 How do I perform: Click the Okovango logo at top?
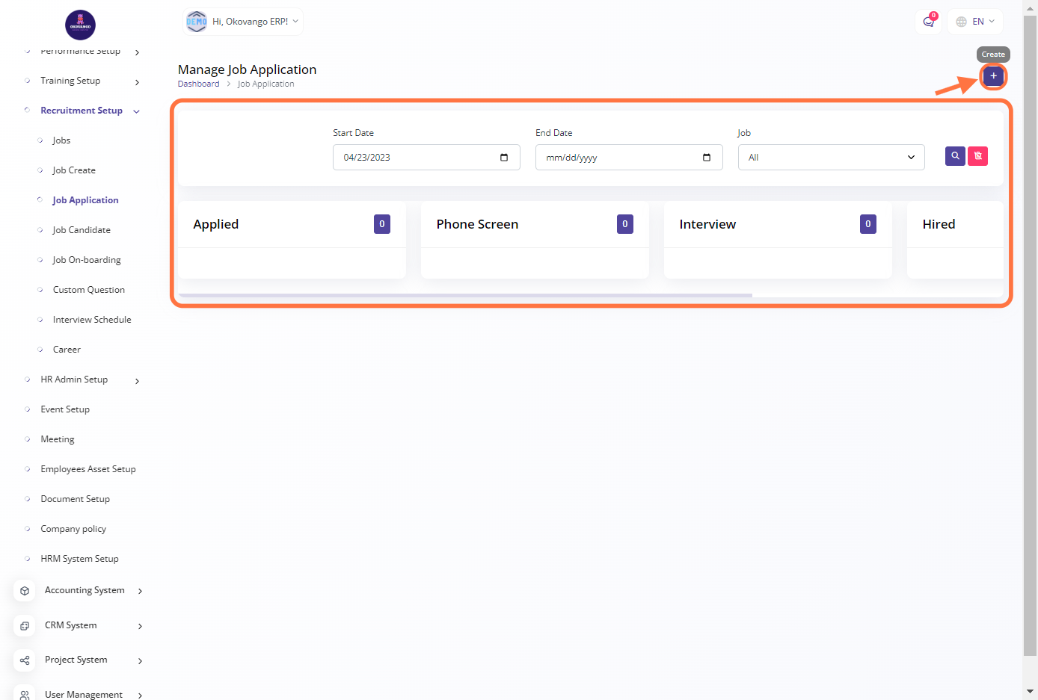80,25
